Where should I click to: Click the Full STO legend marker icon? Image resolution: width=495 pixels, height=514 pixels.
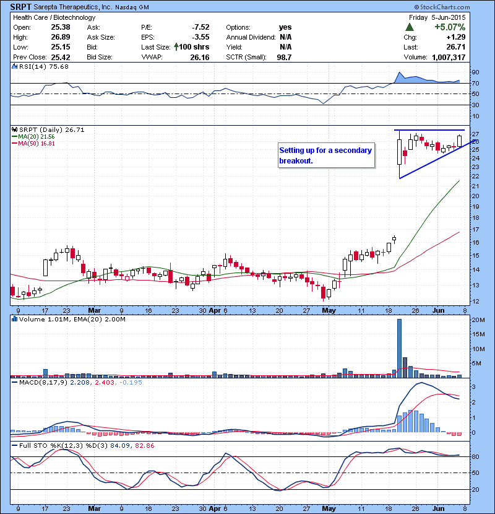point(14,444)
